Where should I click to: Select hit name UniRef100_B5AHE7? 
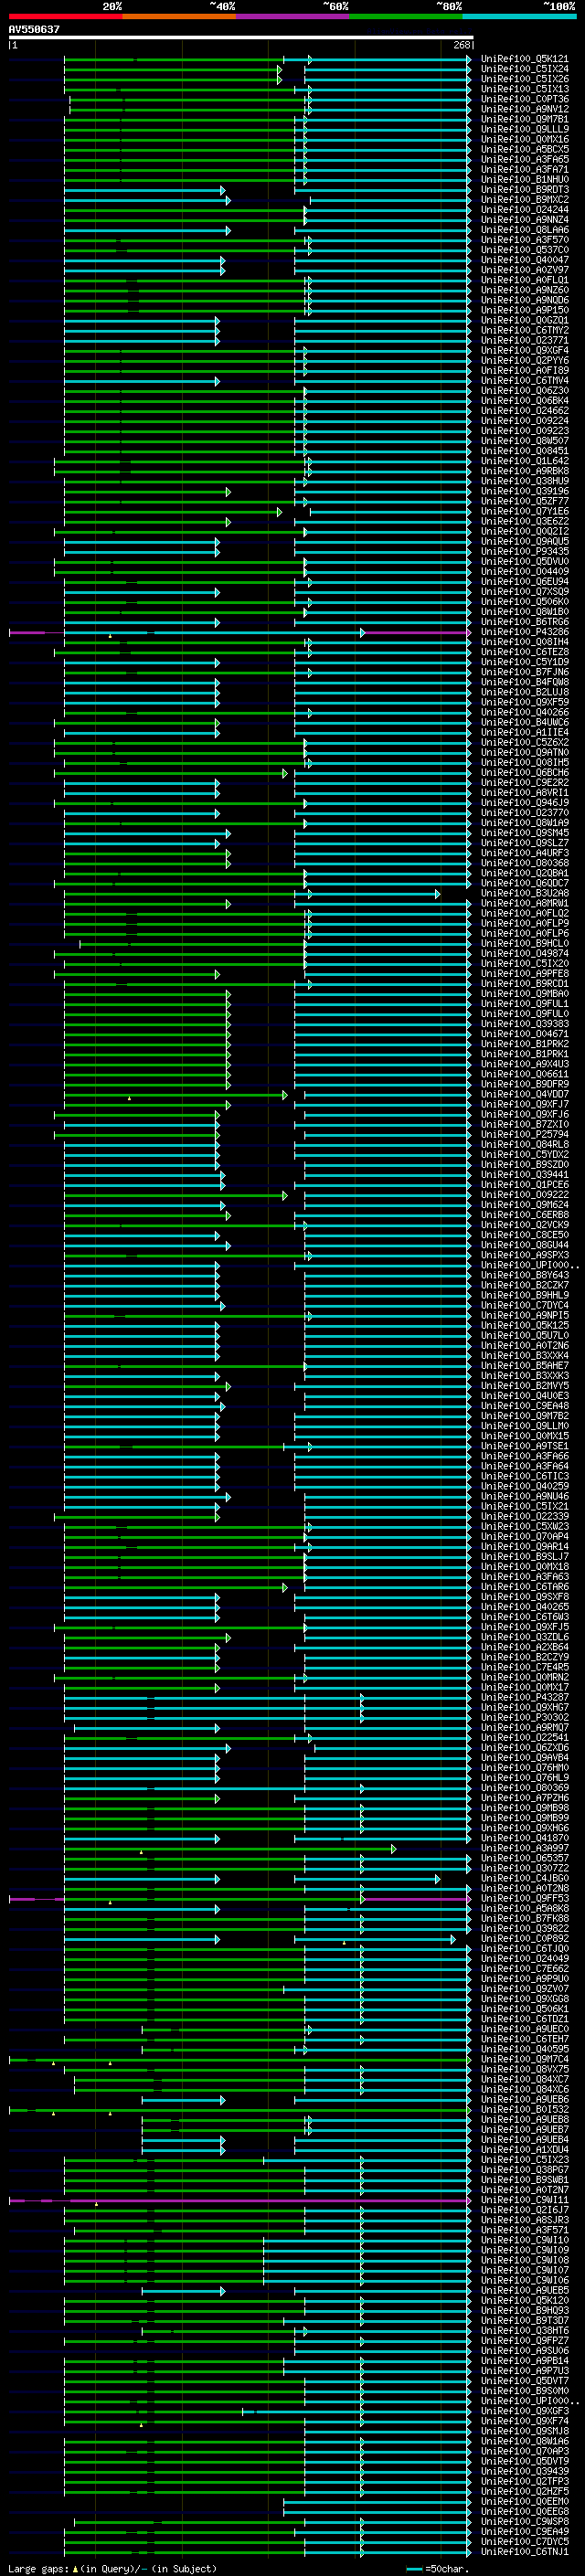pyautogui.click(x=524, y=1366)
